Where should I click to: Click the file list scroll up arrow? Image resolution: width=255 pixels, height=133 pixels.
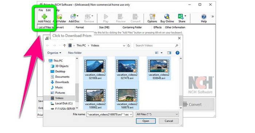[x=181, y=58]
